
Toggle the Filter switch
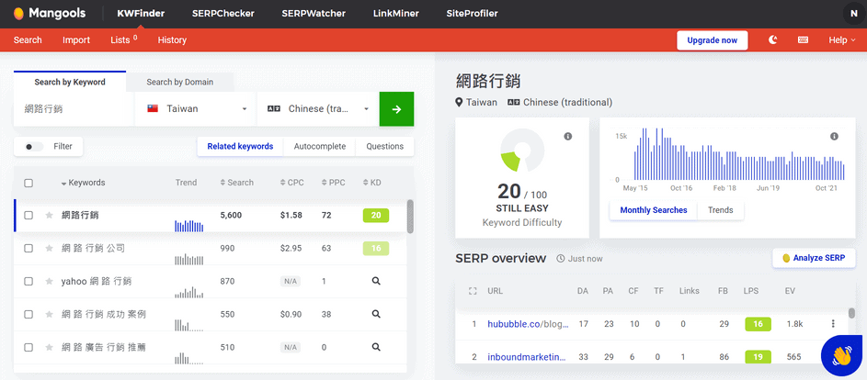coord(34,147)
